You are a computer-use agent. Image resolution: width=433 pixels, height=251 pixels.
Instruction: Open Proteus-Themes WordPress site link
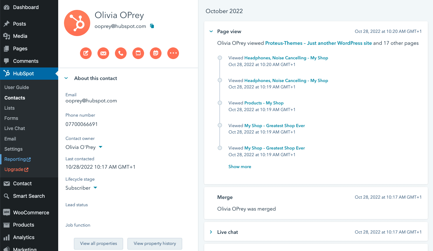(x=319, y=43)
